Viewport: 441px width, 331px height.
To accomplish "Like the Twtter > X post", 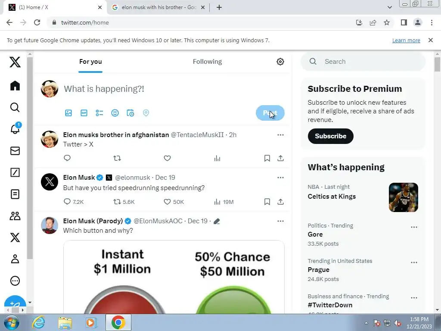I will (168, 158).
